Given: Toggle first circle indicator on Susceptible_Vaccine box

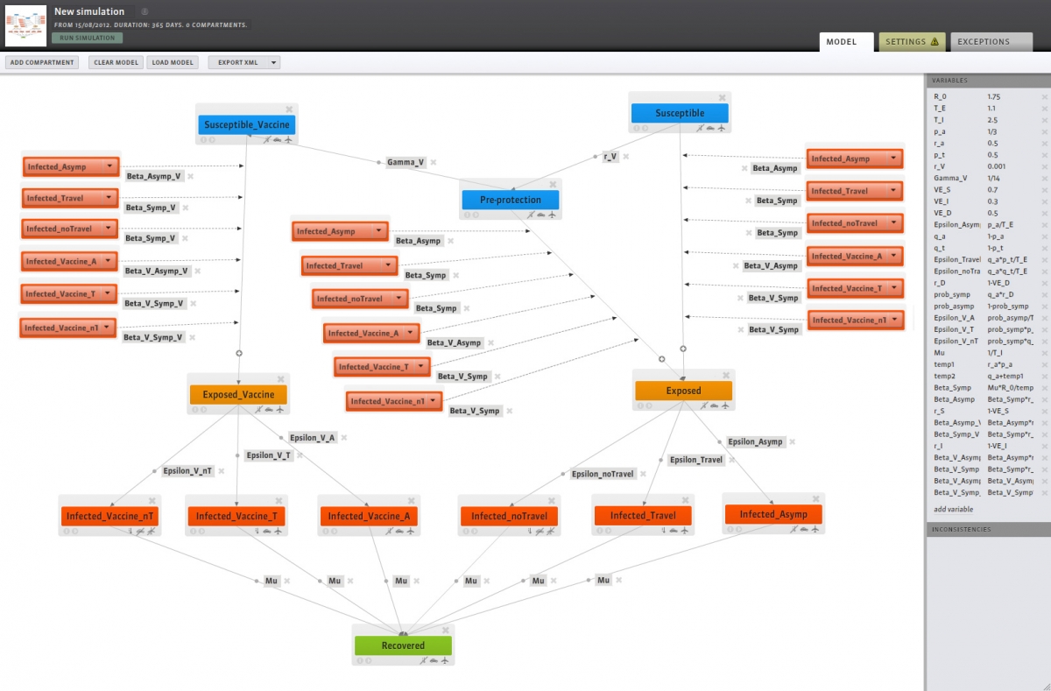Looking at the screenshot, I should tap(202, 139).
